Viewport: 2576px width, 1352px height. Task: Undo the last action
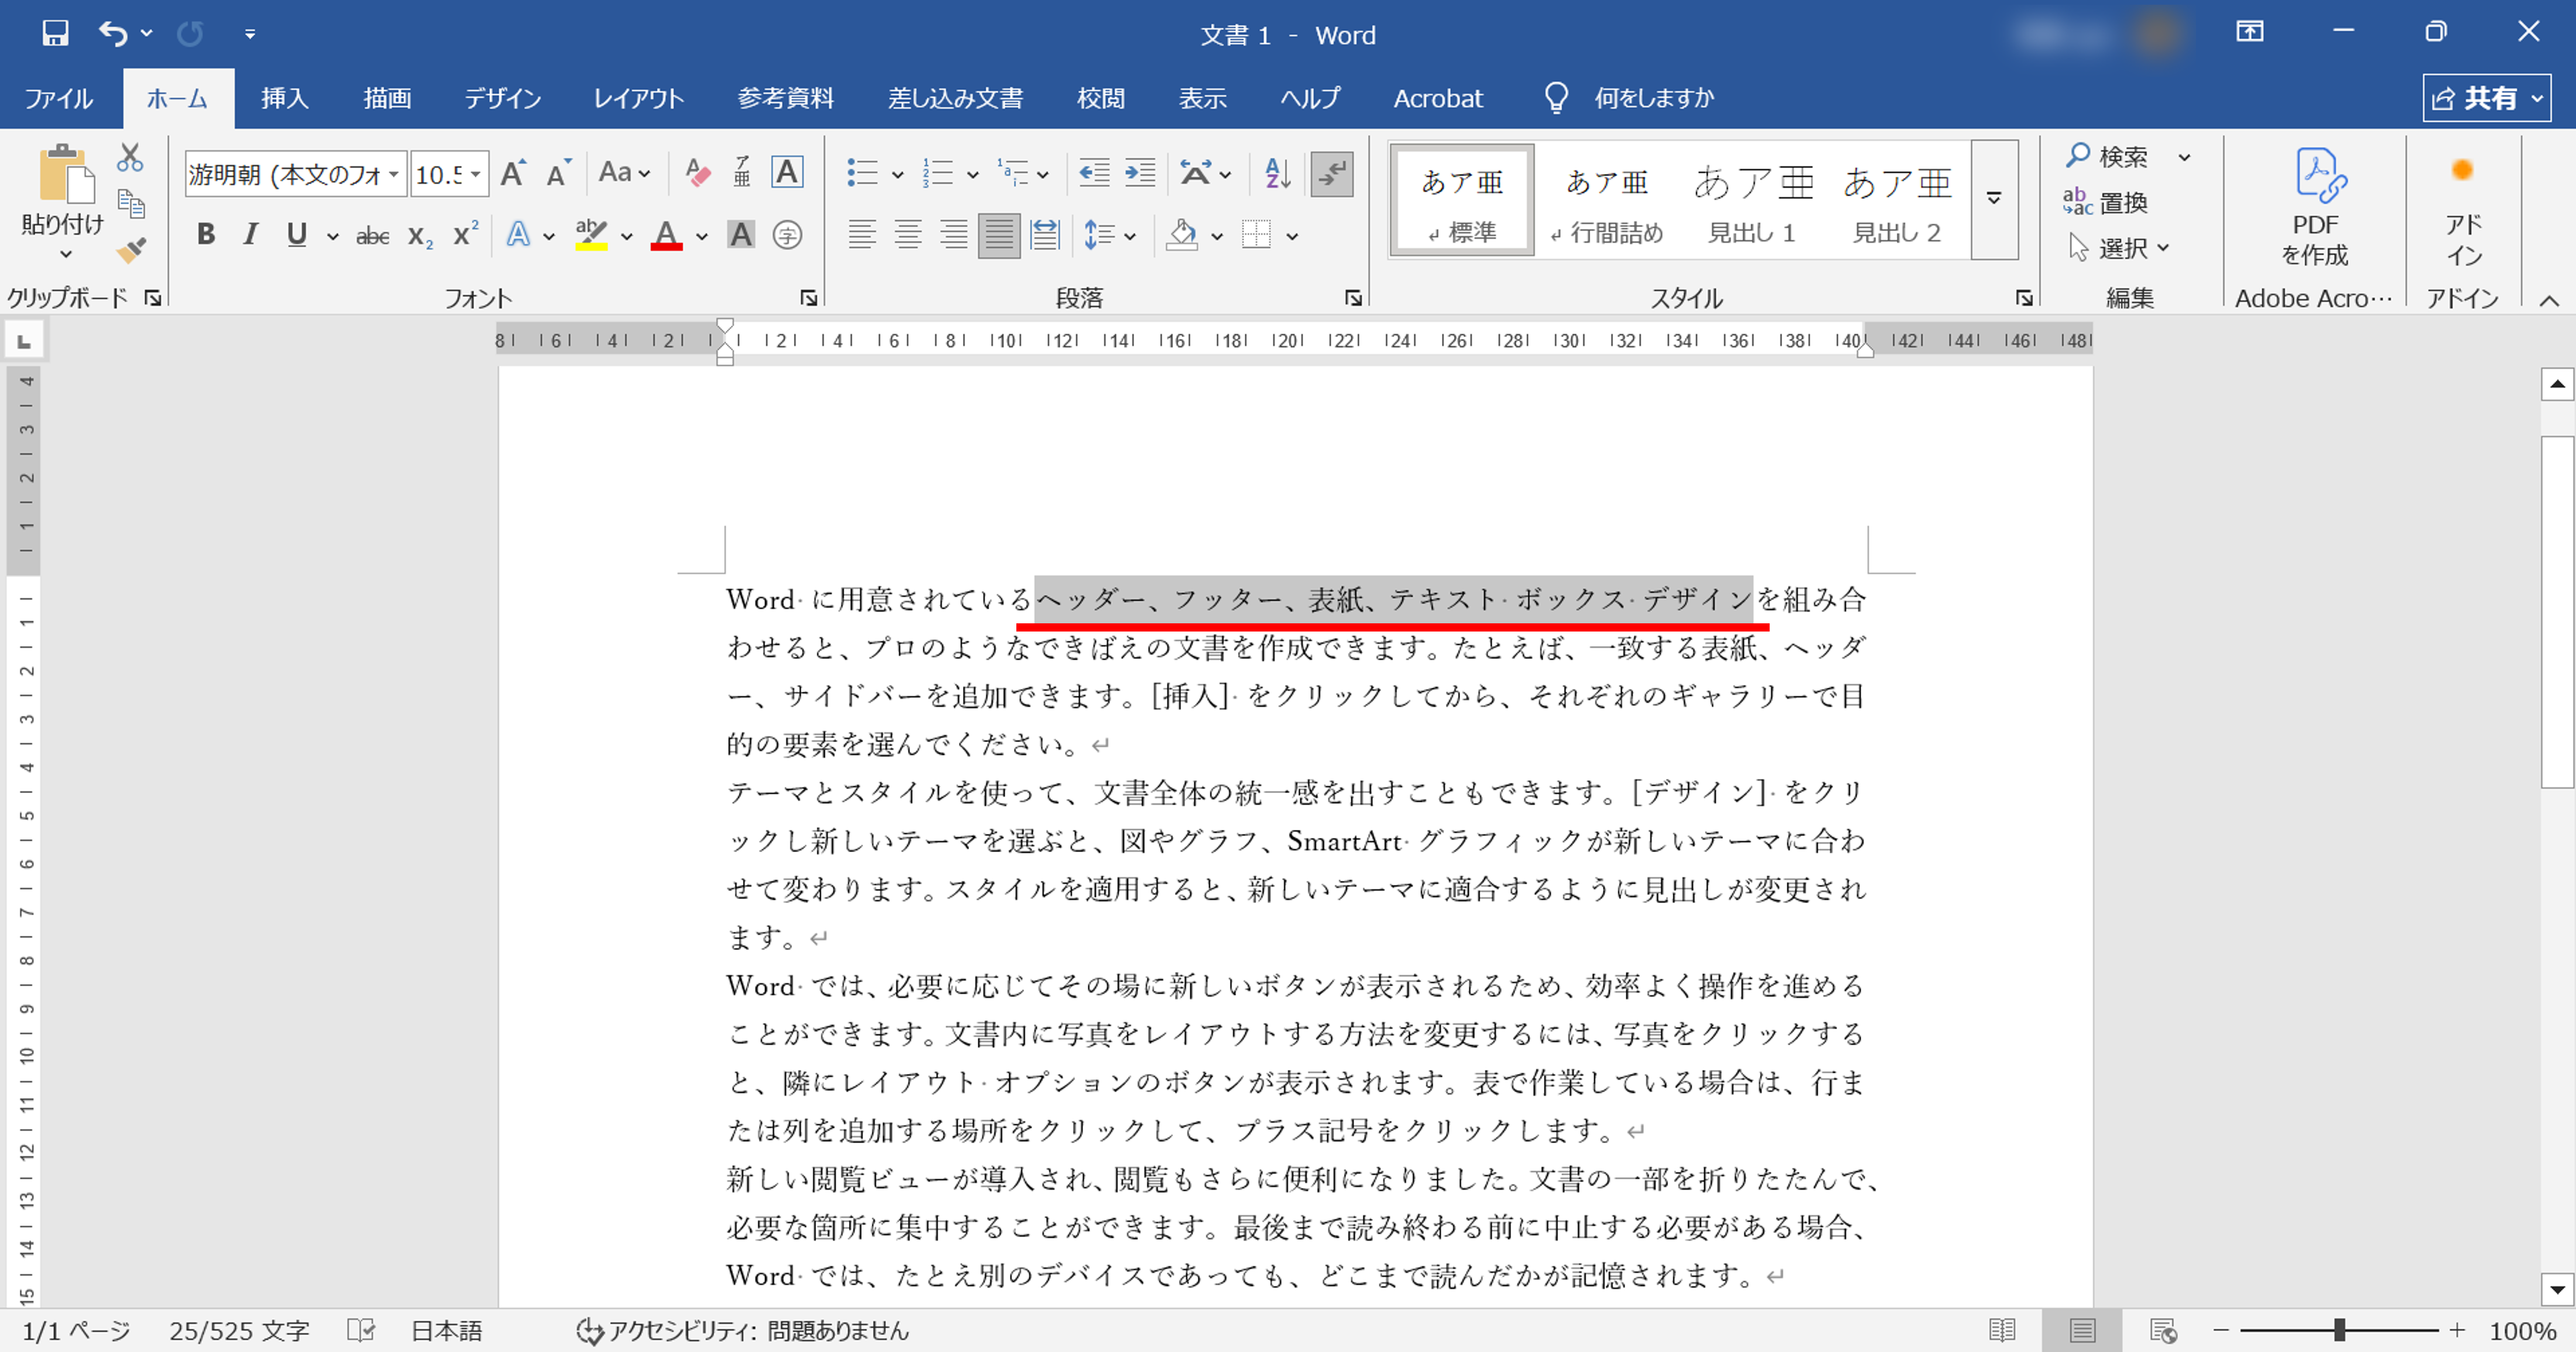pos(113,33)
